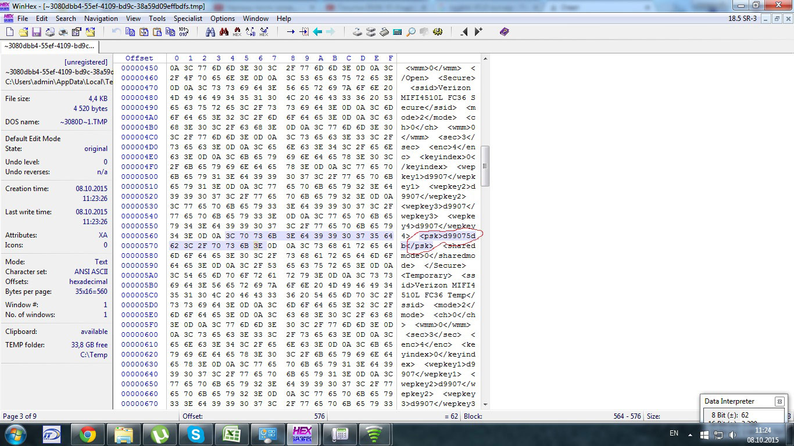The width and height of the screenshot is (794, 446).
Task: Click the magnifying glass Analyze icon
Action: pos(411,32)
